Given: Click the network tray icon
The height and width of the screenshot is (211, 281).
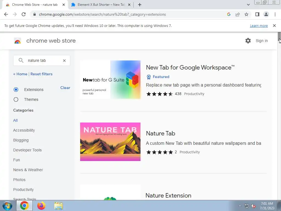Looking at the screenshot, I should pos(247,206).
